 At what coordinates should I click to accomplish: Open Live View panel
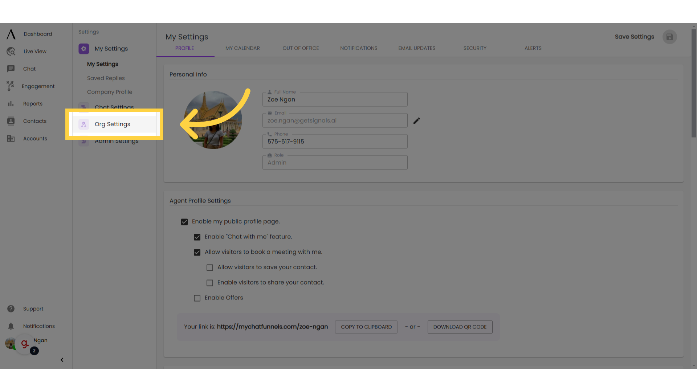point(34,51)
